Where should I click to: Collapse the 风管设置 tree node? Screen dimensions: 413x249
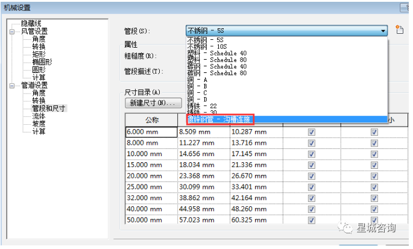click(x=12, y=31)
